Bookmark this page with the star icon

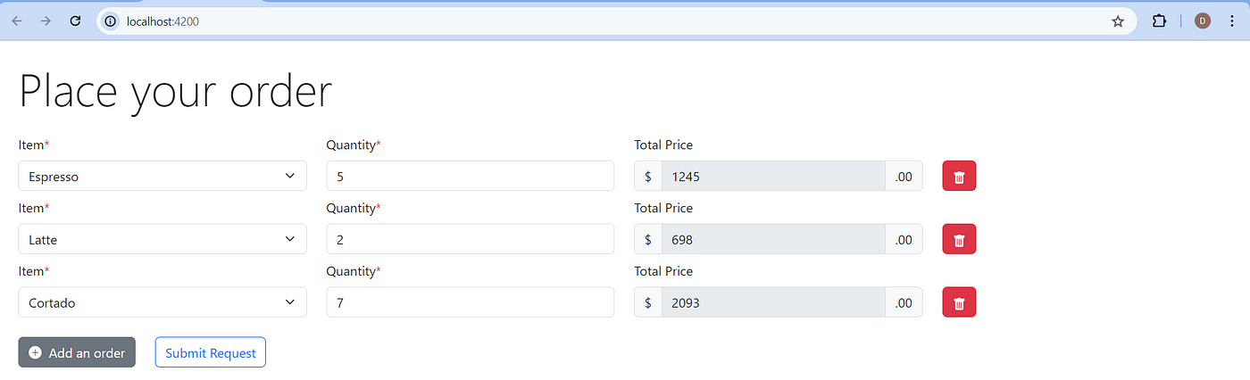pos(1118,21)
